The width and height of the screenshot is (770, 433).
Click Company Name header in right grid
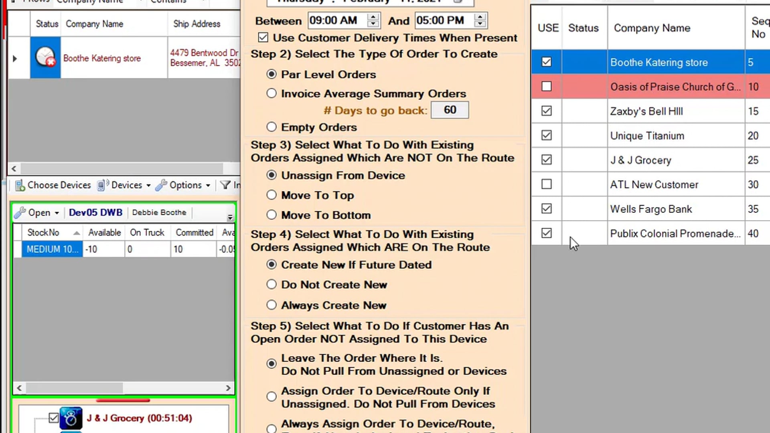[x=676, y=28]
